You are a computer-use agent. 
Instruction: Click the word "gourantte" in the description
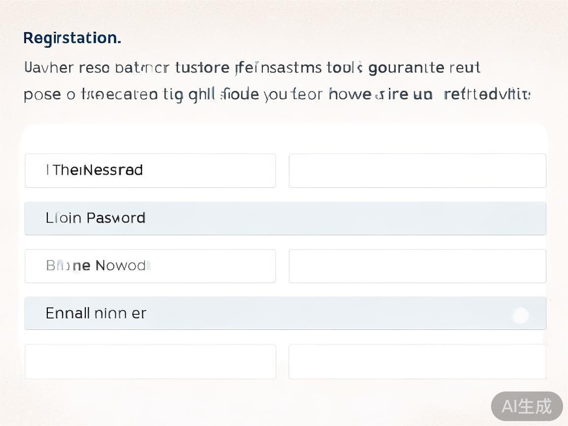tap(406, 68)
